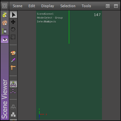
Task: Open the Scene menu
Action: 17,6
